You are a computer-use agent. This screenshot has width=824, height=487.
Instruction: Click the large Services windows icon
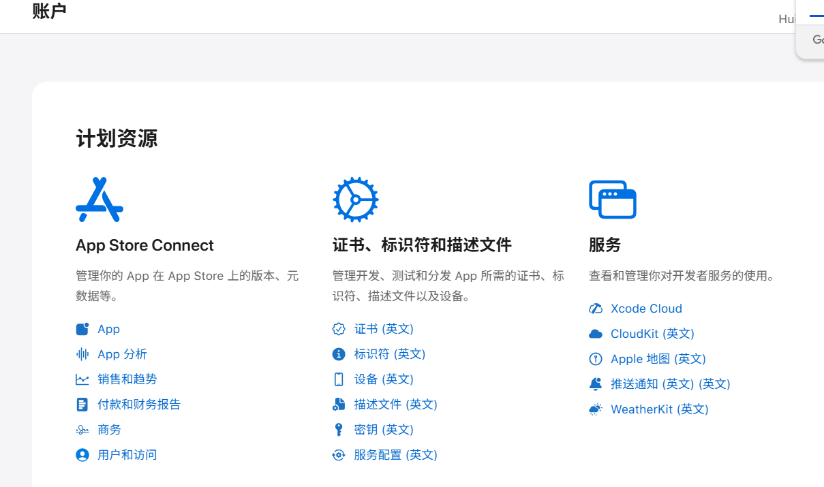pyautogui.click(x=613, y=200)
